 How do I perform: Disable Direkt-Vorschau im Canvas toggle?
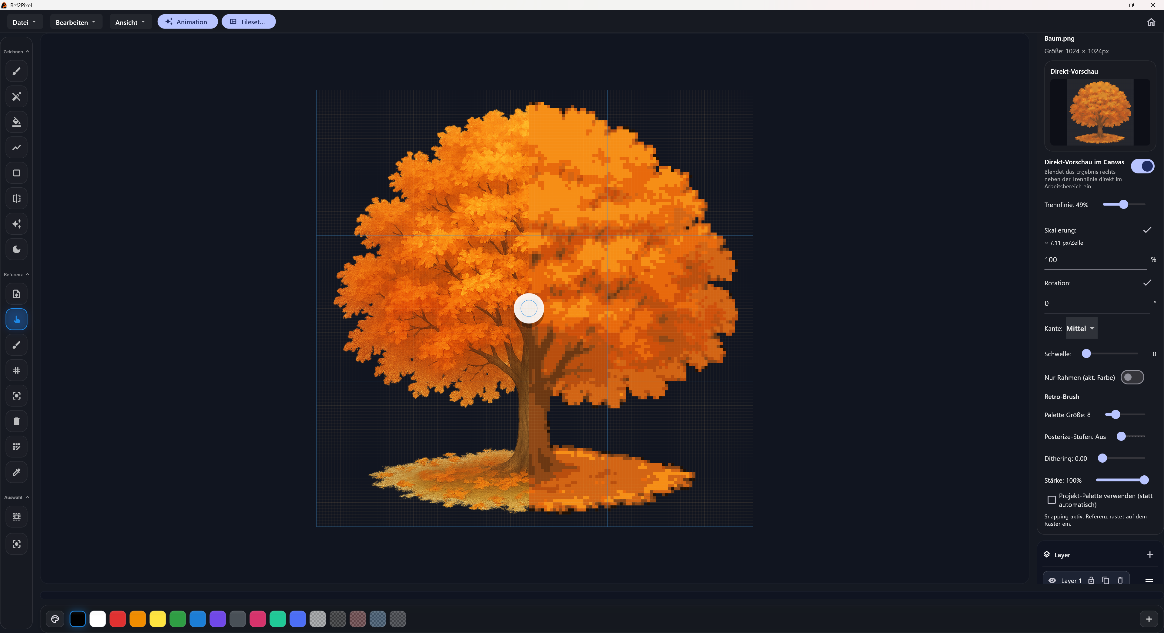click(x=1142, y=166)
